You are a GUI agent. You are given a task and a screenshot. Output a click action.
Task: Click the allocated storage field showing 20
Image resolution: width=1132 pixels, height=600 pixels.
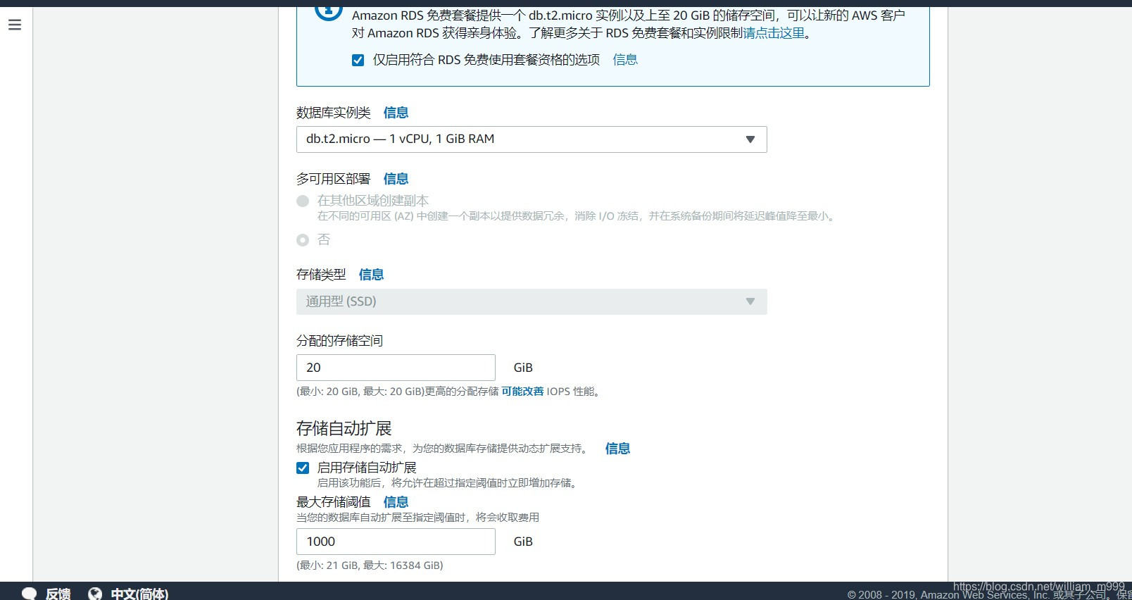396,368
